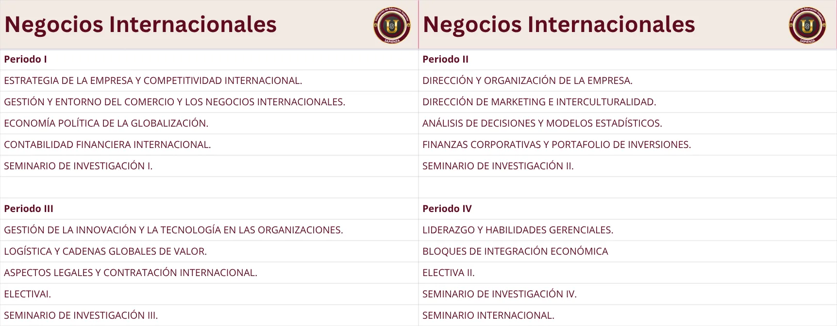Screen dimensions: 837x326
Task: Select Finanzas Corporativas y Portafolio de Inversiones
Action: pos(556,145)
